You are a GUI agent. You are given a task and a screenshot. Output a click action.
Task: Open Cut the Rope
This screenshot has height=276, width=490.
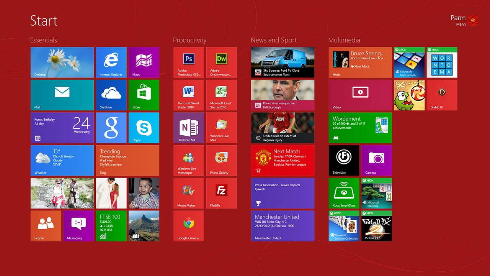[409, 95]
